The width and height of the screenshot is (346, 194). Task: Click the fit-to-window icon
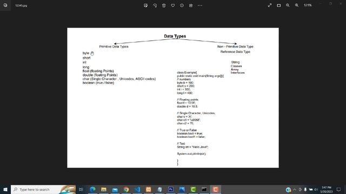pos(279,5)
